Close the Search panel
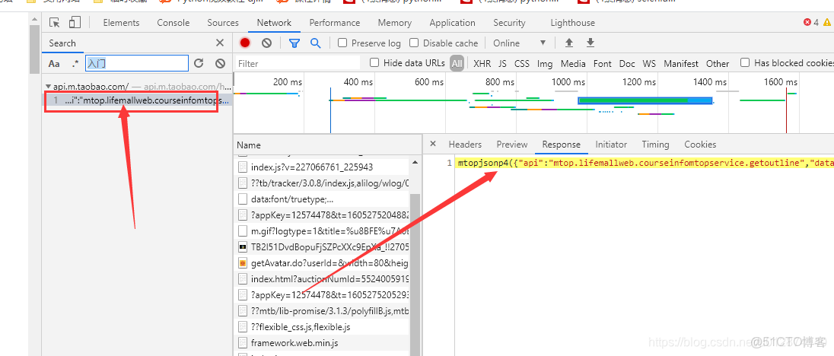 [220, 43]
